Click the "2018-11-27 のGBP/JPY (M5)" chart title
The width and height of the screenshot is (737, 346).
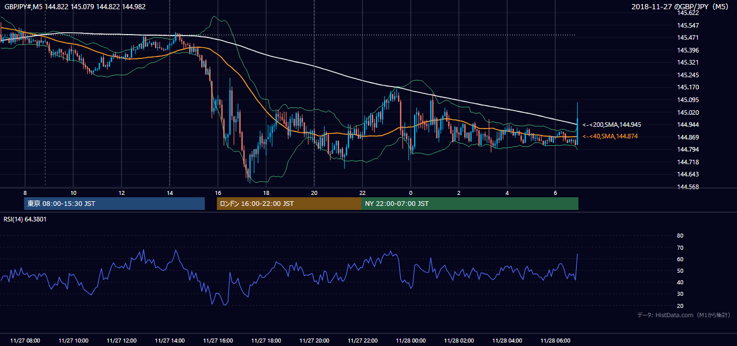click(679, 6)
